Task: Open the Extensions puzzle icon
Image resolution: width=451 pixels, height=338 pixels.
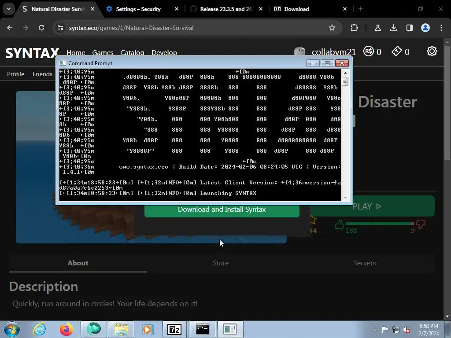Action: 355,28
